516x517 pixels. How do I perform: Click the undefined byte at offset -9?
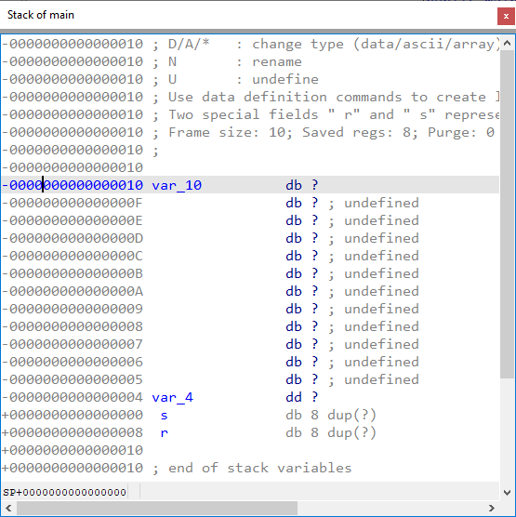coord(250,309)
